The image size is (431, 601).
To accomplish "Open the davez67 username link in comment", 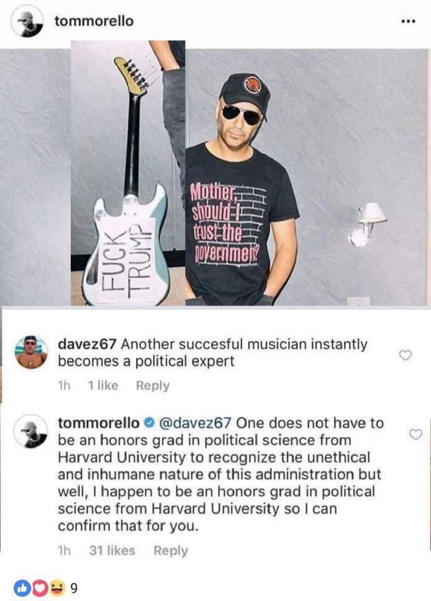I will [x=87, y=344].
